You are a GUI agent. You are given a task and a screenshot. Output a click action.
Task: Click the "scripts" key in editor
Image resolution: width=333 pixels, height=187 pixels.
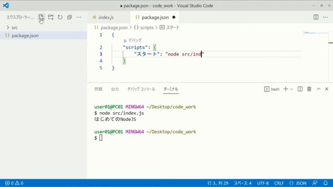point(135,47)
